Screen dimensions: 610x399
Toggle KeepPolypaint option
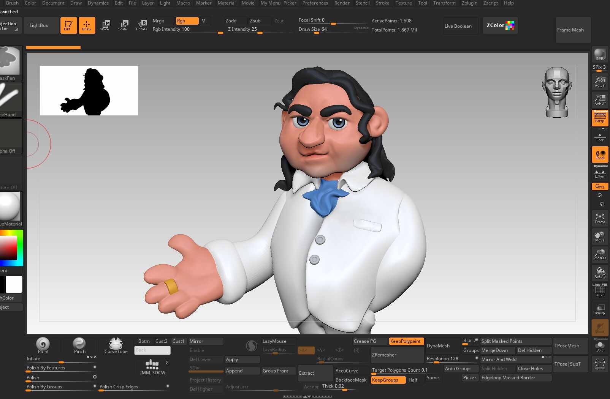[406, 341]
